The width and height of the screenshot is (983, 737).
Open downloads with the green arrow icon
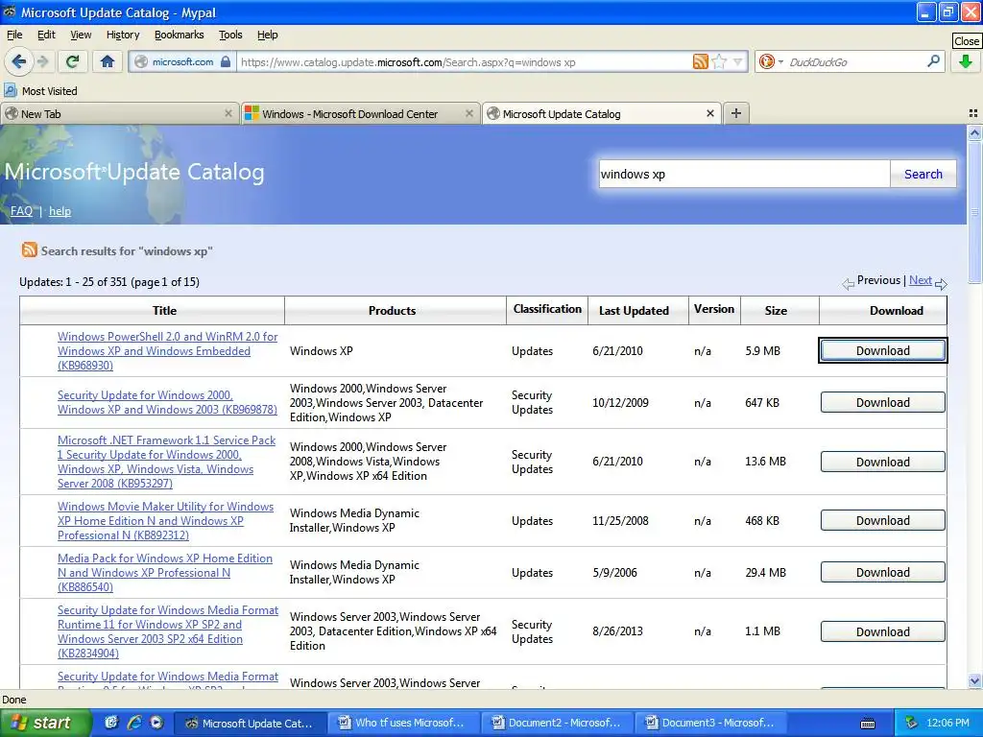pos(966,61)
